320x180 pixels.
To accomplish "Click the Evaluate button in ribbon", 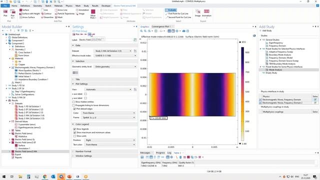I will [x=171, y=10].
